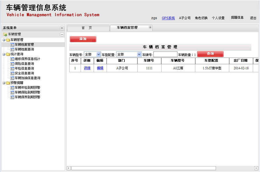Close the 车辆档案管理 tab
260x172 pixels.
150,27
